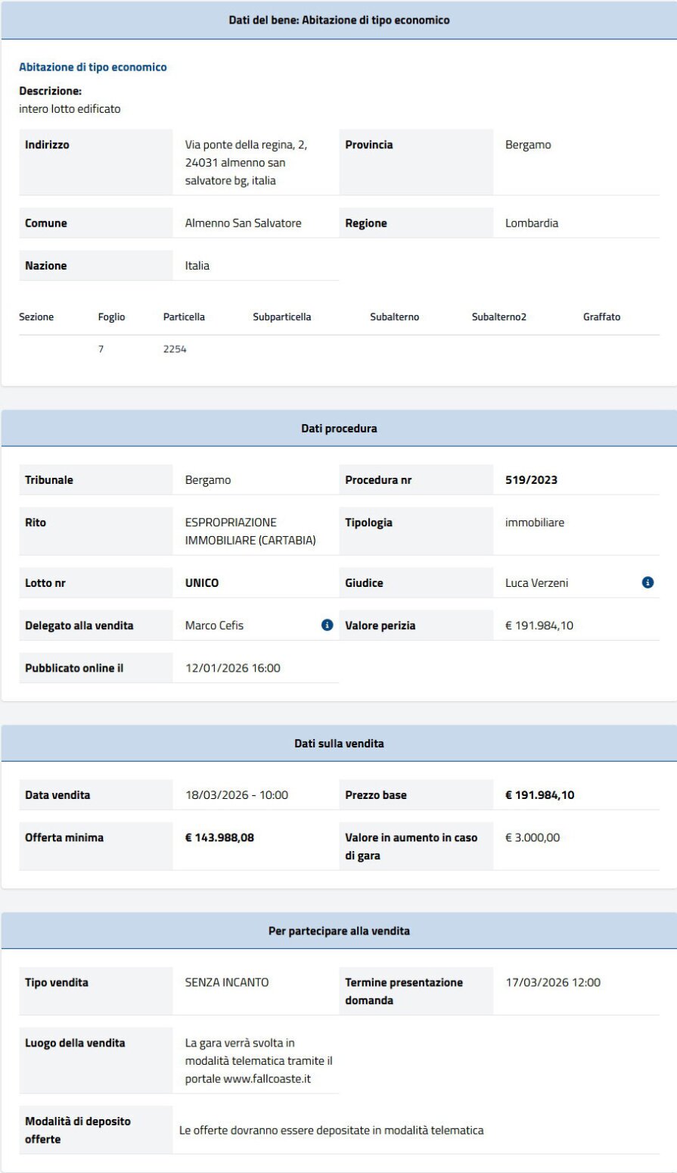Screen dimensions: 677x1173
Task: Click the 'Foglio' column header
Action: point(111,317)
